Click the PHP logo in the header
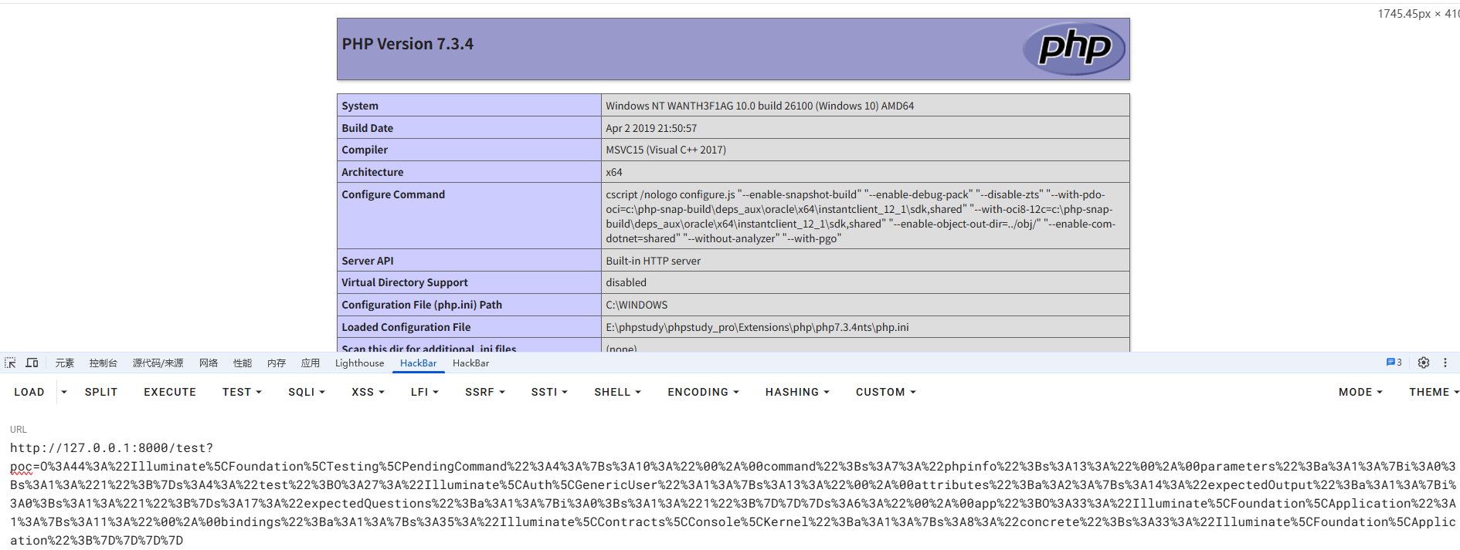 [1074, 49]
